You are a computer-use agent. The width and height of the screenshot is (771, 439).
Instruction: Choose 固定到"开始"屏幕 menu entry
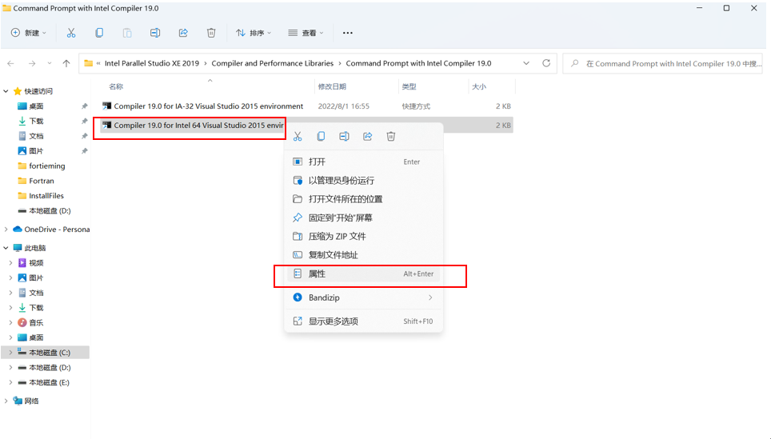coord(364,218)
